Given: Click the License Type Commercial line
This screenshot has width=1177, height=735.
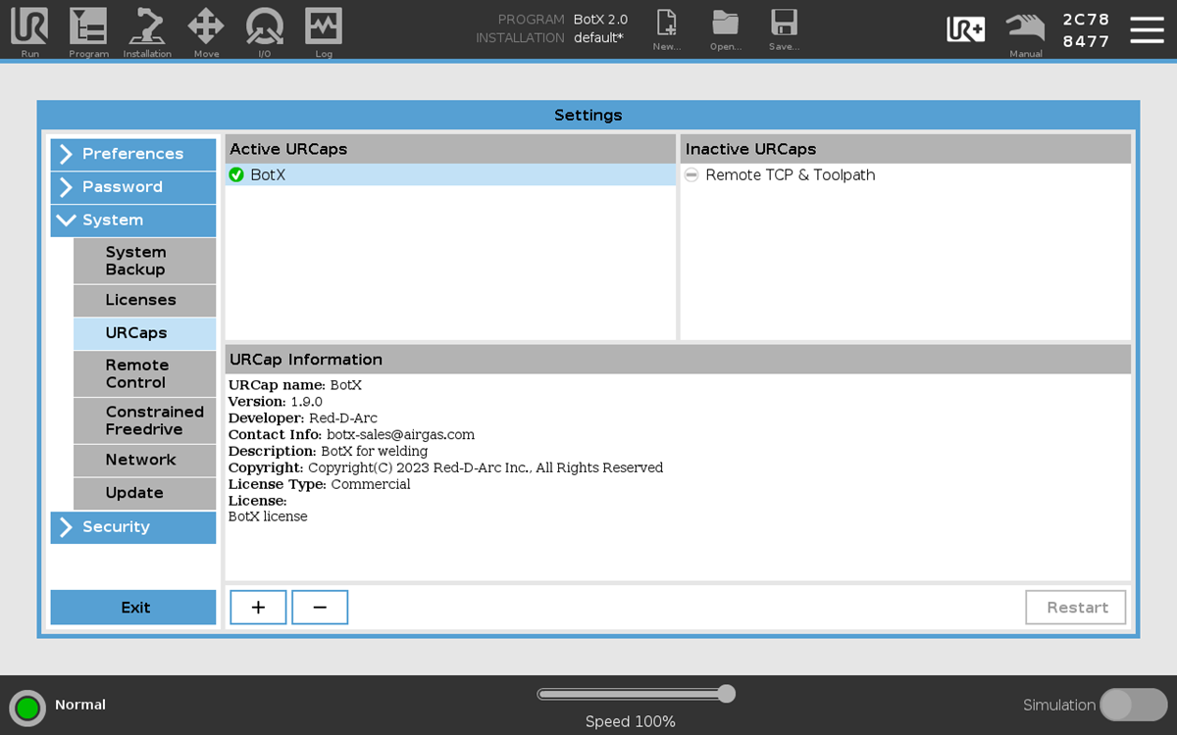Looking at the screenshot, I should point(320,484).
